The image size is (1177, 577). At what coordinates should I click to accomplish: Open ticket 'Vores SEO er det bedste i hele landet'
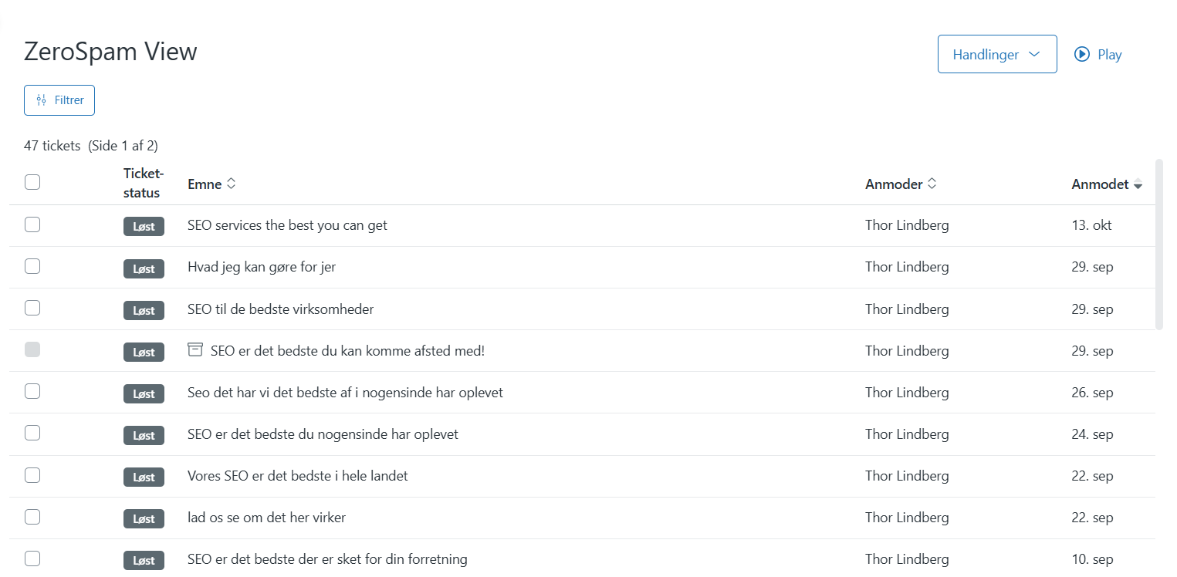[x=297, y=476]
